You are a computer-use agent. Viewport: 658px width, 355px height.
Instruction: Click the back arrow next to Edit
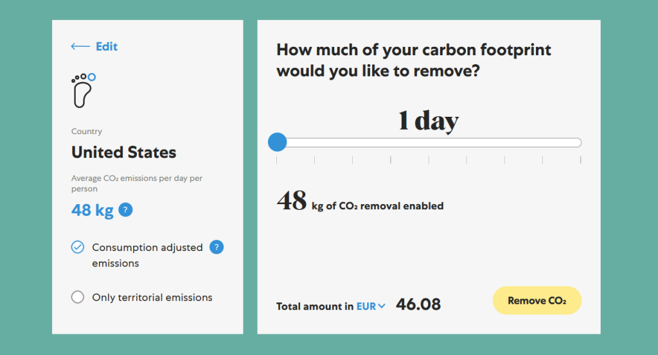[80, 46]
